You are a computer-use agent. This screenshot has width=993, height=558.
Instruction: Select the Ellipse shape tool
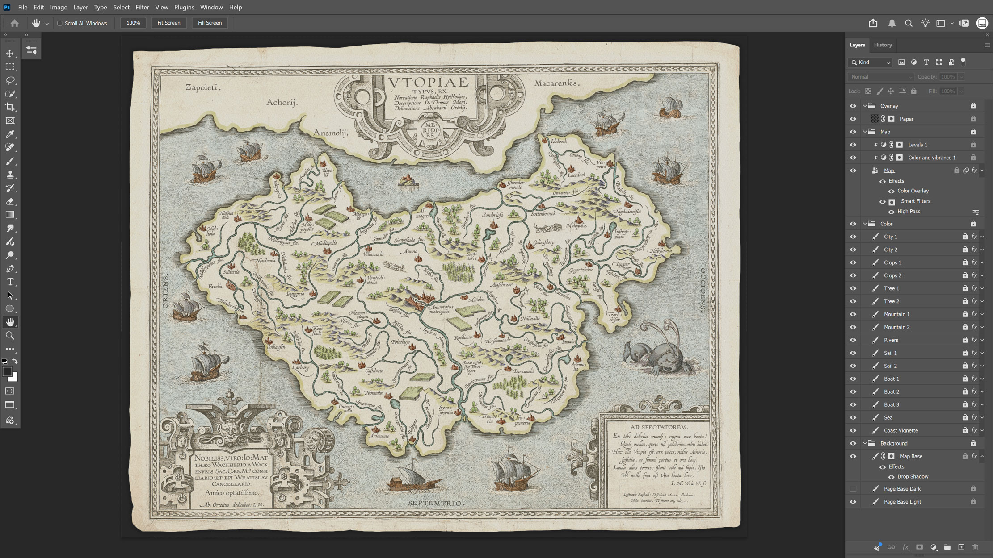click(10, 309)
